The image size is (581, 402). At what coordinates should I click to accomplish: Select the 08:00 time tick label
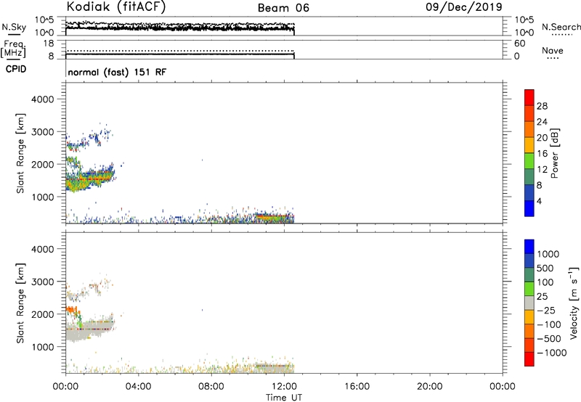(211, 387)
